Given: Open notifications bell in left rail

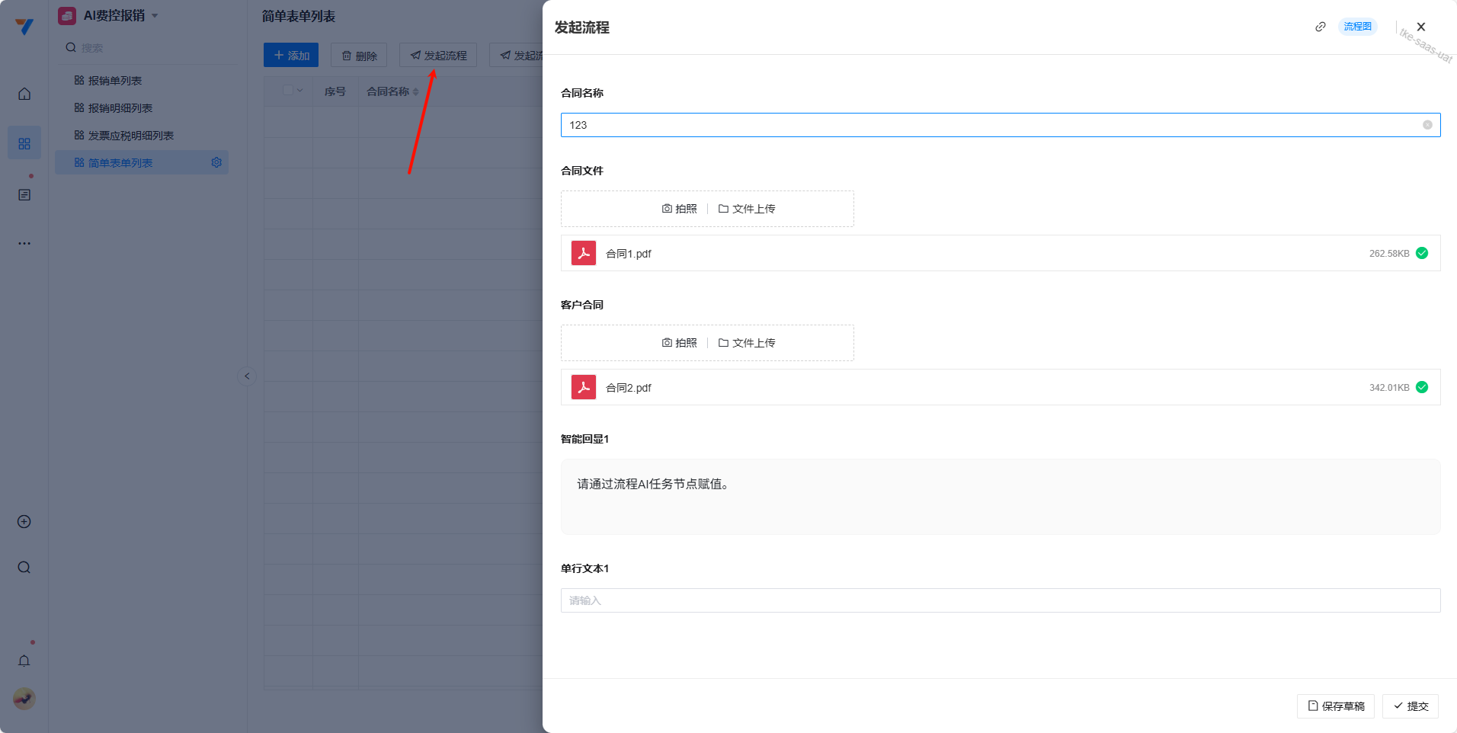Looking at the screenshot, I should point(24,661).
